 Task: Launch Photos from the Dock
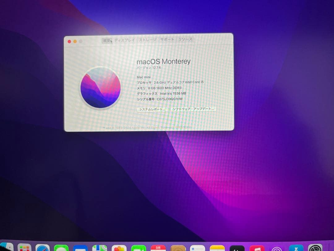coord(119,248)
